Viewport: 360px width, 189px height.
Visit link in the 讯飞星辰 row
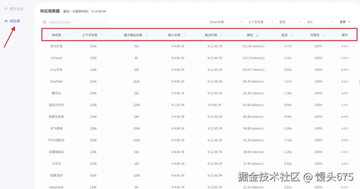pyautogui.click(x=345, y=129)
